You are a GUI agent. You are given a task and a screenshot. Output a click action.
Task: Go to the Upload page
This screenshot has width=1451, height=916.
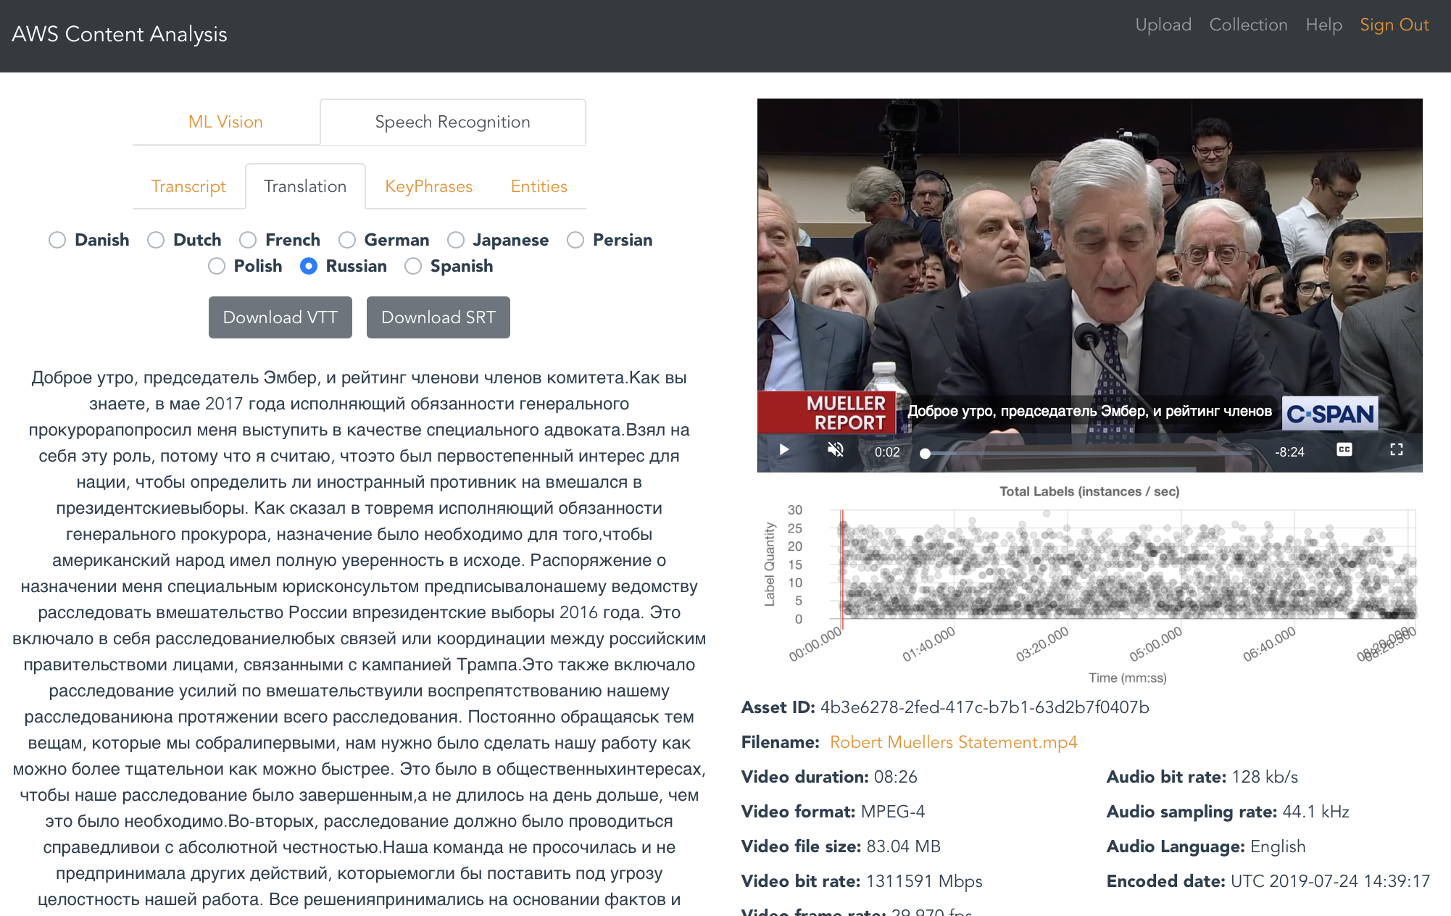point(1163,25)
